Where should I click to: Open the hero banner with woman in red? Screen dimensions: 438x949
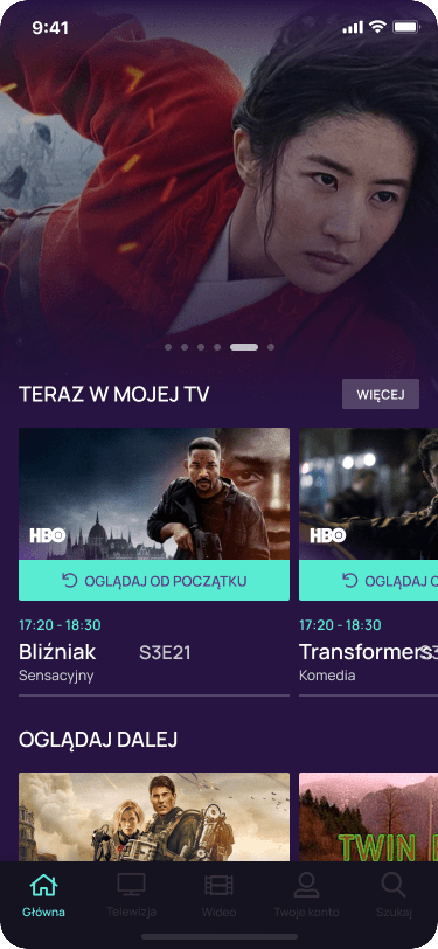tap(219, 175)
